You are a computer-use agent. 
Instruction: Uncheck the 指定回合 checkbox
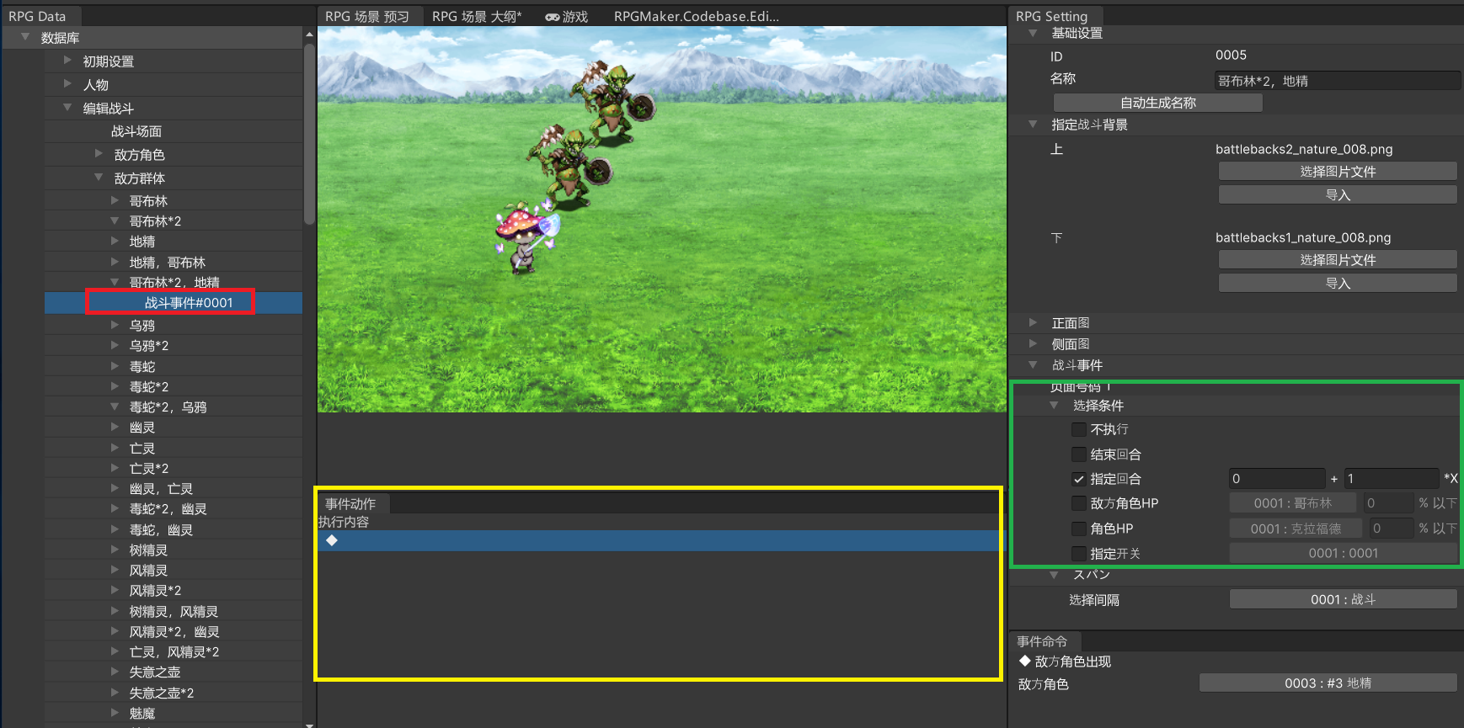(1078, 479)
